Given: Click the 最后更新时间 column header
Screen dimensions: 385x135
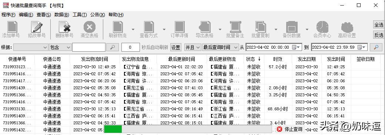Looking at the screenshot, I should [x=182, y=59].
